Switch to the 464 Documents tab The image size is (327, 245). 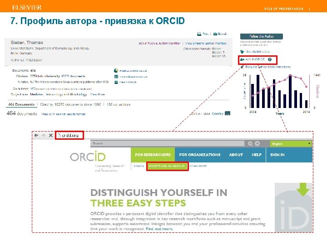click(x=21, y=104)
